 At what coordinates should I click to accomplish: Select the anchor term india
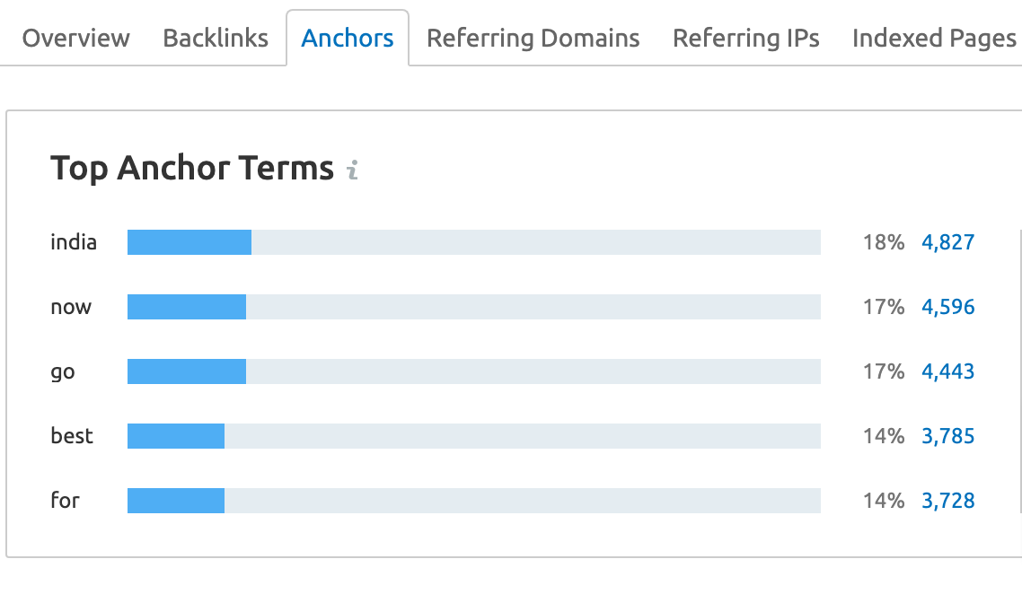click(73, 241)
